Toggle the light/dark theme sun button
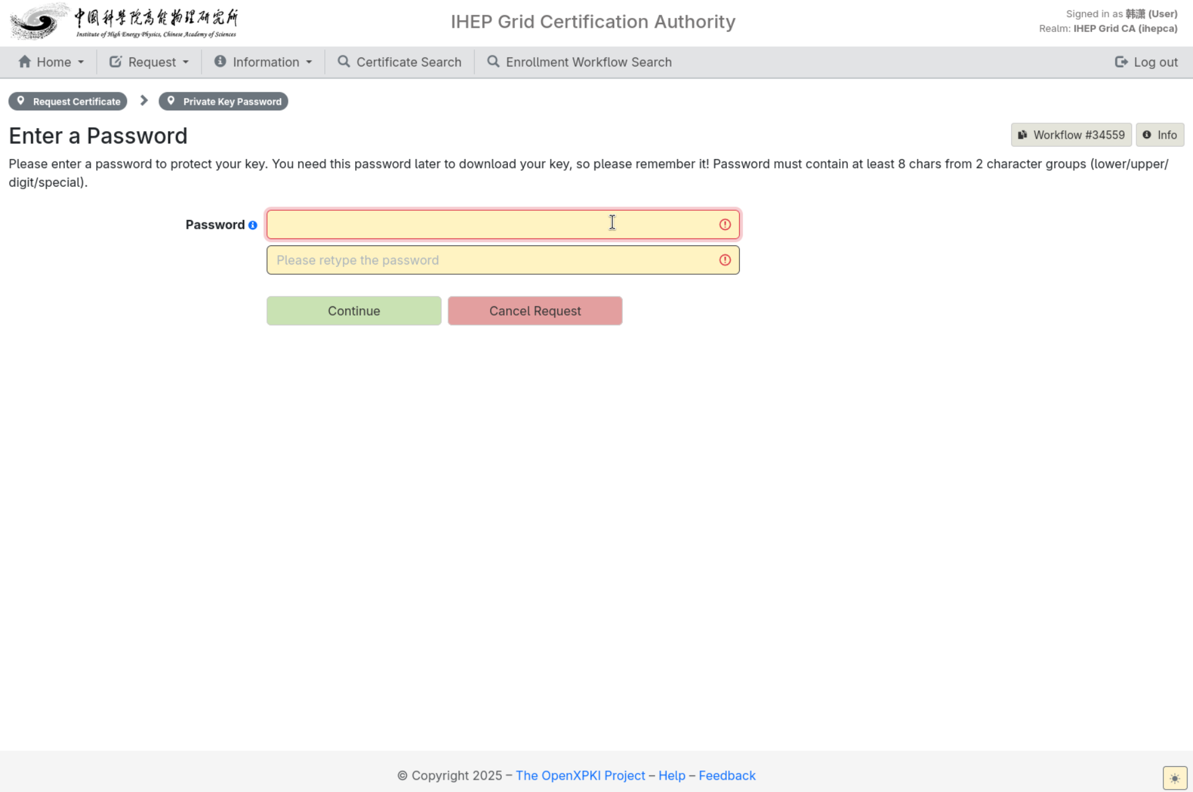Screen dimensions: 1193x792 pos(1175,778)
